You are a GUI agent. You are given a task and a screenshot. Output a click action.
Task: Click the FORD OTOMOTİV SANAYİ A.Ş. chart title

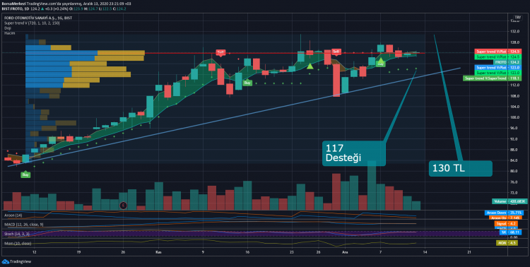tap(38, 18)
